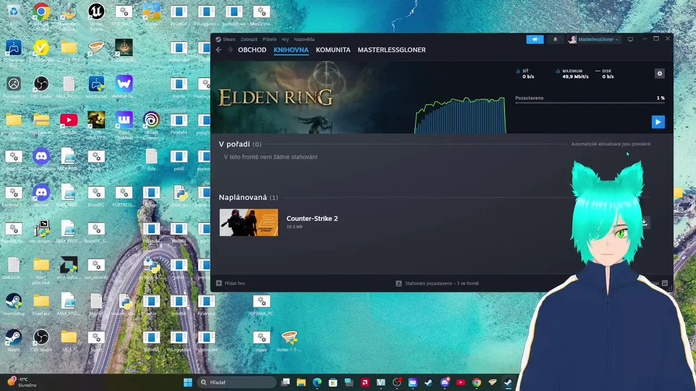The image size is (696, 391).
Task: Open the weather widget showing -11°C
Action: pos(22,382)
